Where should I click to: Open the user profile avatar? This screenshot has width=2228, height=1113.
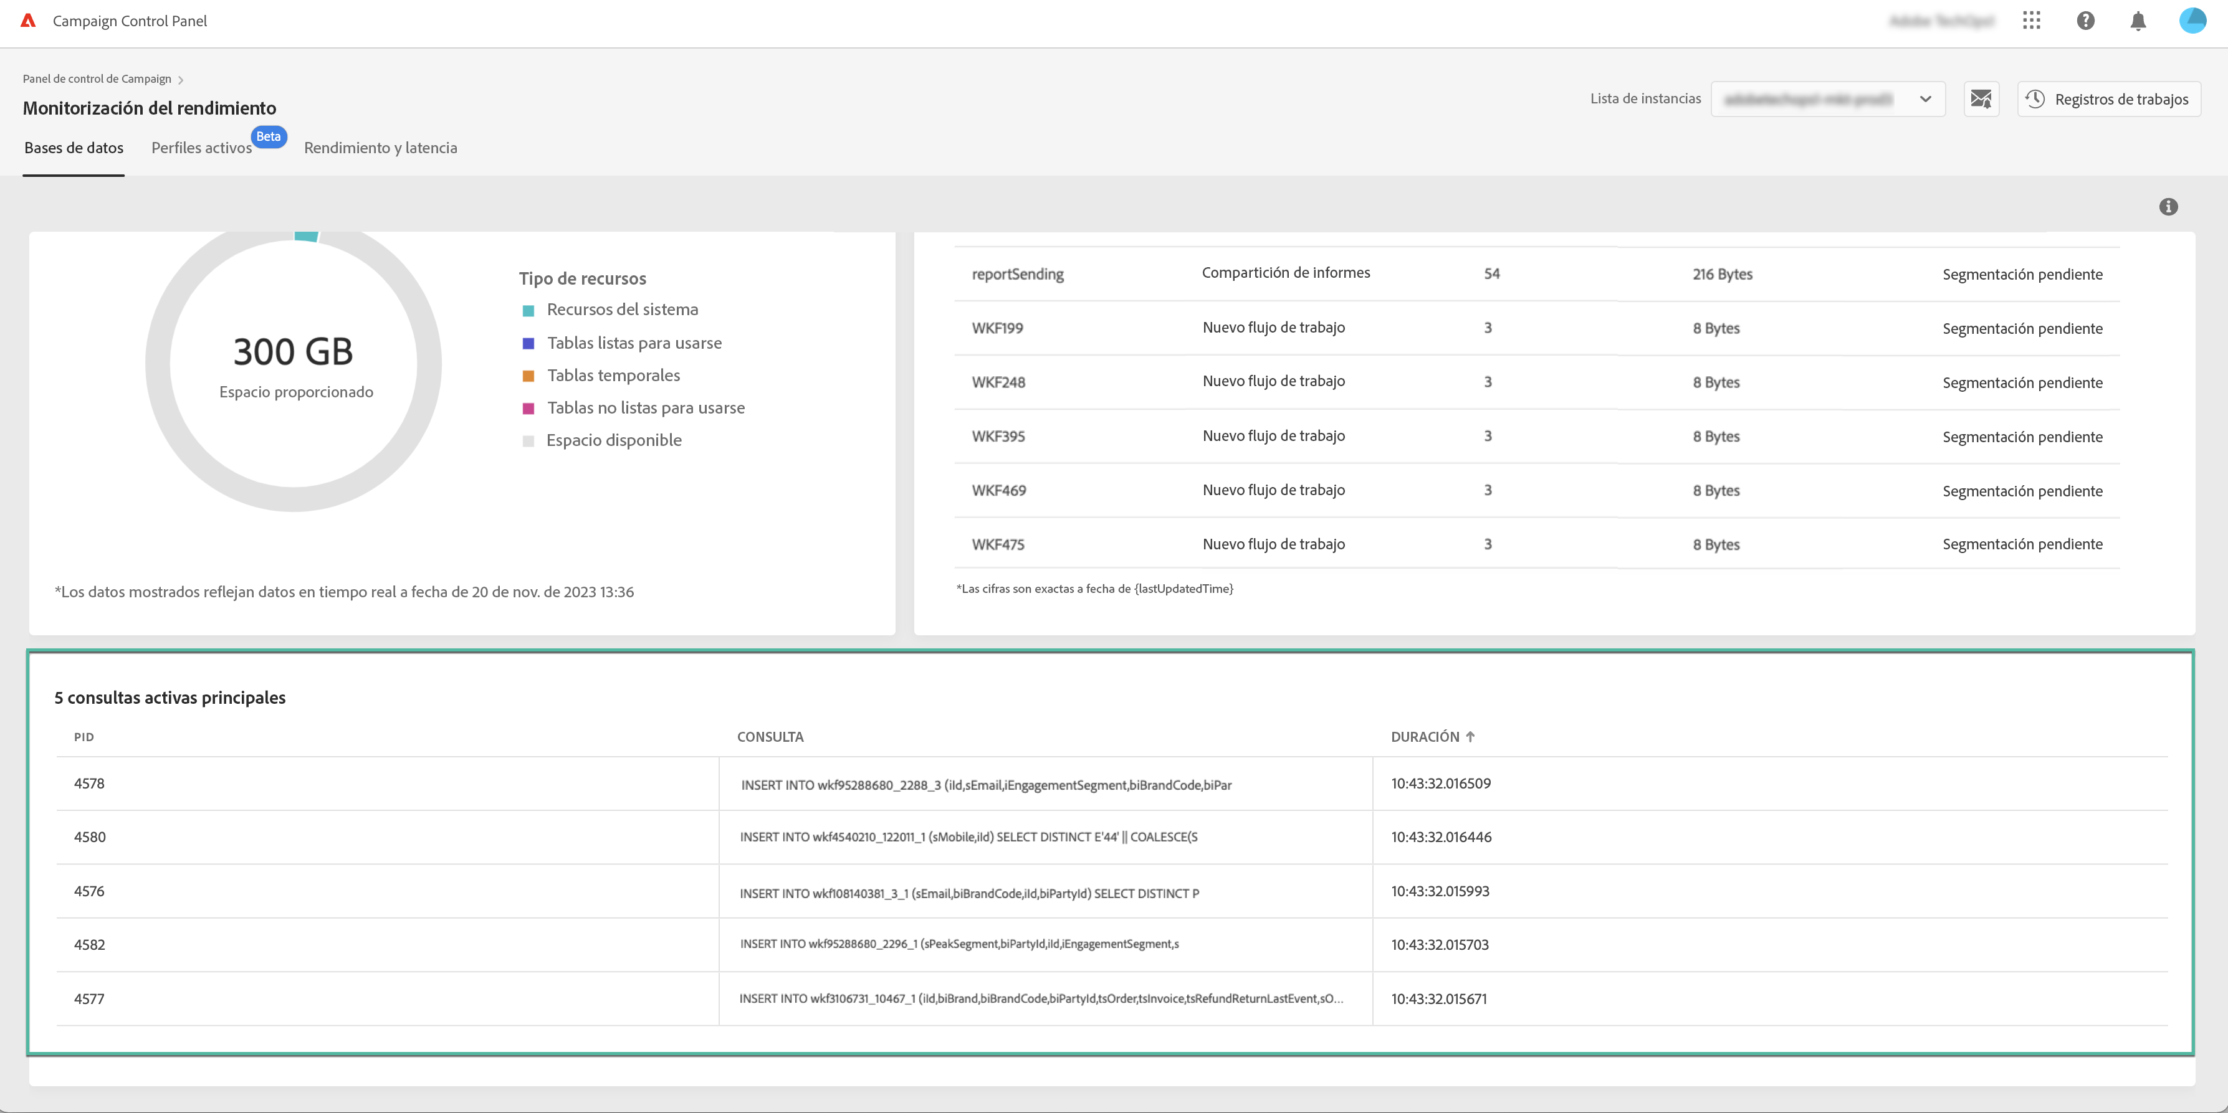2192,21
